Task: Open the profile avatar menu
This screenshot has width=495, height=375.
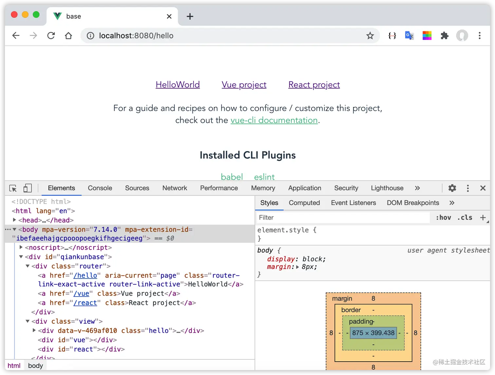Action: pyautogui.click(x=462, y=36)
